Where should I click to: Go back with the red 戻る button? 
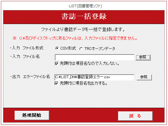click(135, 116)
